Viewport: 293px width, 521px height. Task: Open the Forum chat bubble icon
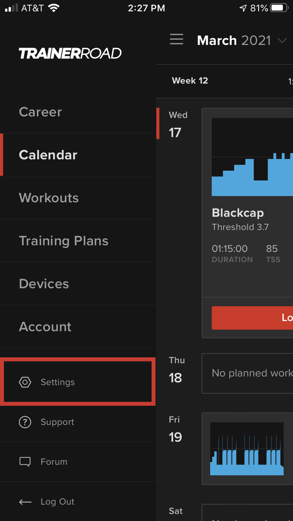point(25,462)
